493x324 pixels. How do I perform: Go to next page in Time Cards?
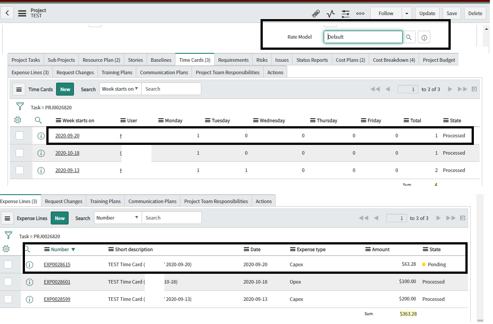click(x=450, y=89)
